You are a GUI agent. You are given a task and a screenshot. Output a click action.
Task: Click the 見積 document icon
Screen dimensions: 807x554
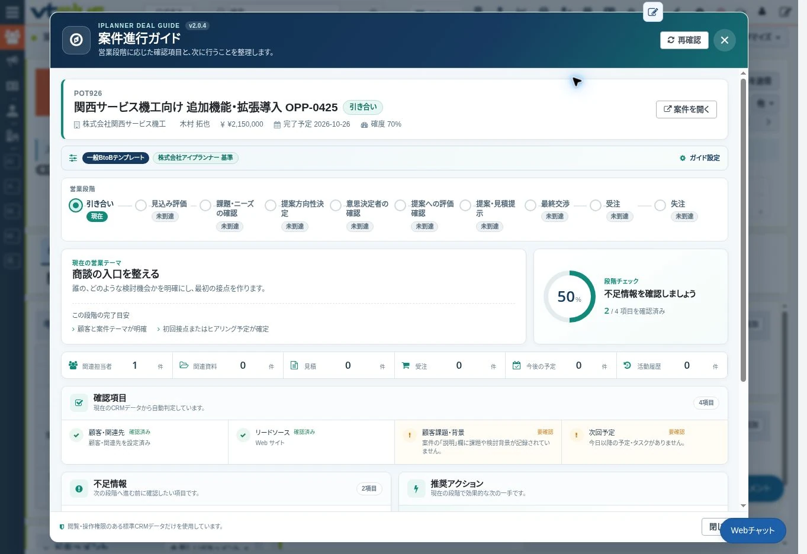[294, 366]
